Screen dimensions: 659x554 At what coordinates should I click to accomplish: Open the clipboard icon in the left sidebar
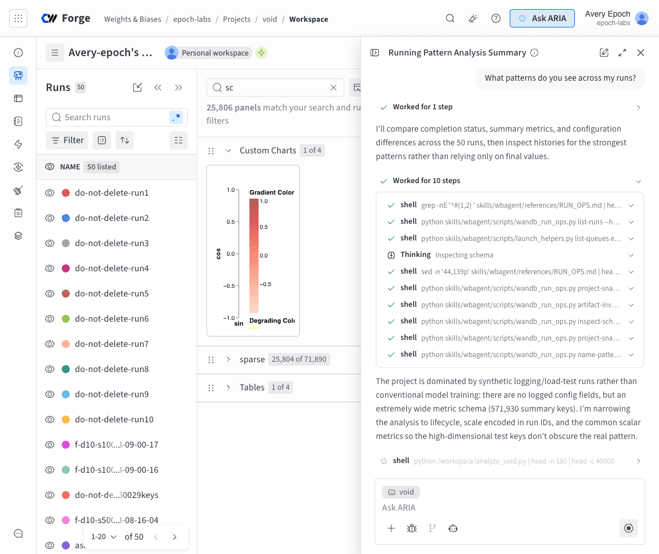click(x=18, y=213)
